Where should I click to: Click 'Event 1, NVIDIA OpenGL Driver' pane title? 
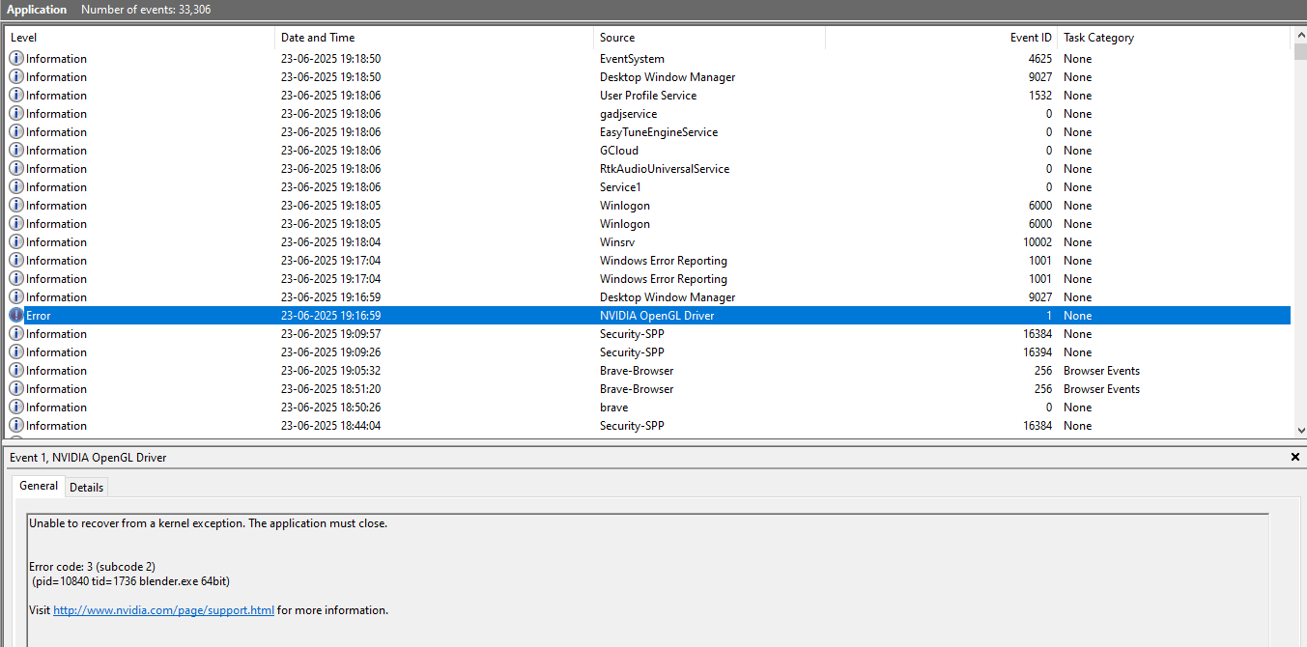pyautogui.click(x=88, y=457)
